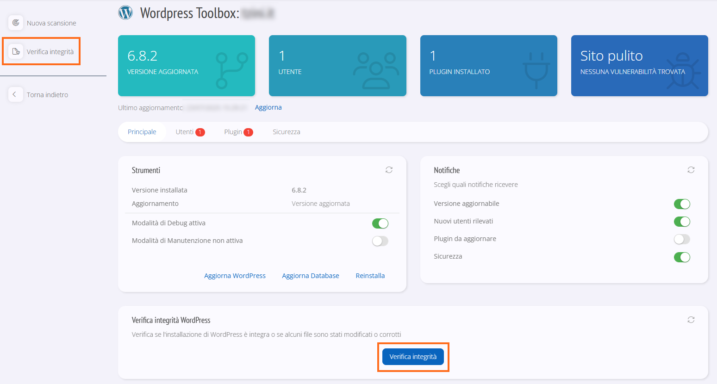Refresh the Notifiche panel
This screenshot has height=384, width=717.
pyautogui.click(x=691, y=170)
